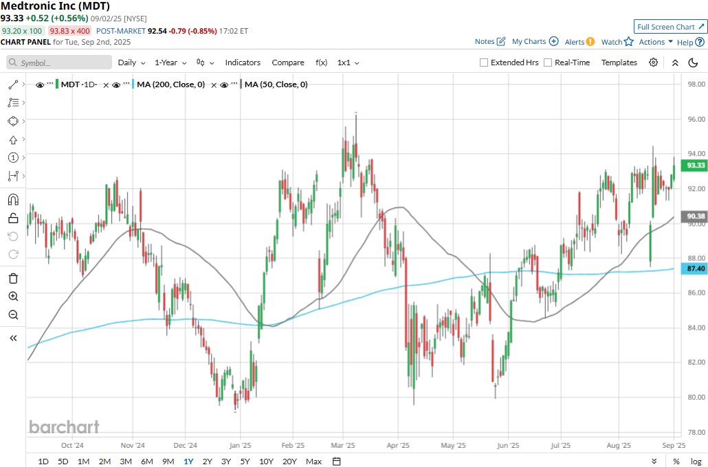Toggle the magnet snap mode
Viewport: 708px width, 467px height.
[x=13, y=200]
